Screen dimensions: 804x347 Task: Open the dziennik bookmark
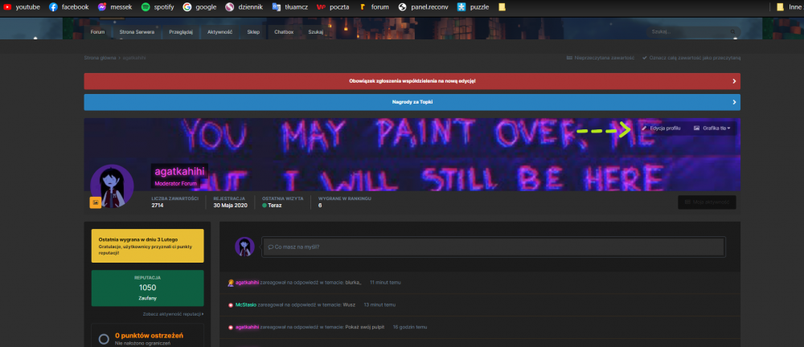[244, 7]
